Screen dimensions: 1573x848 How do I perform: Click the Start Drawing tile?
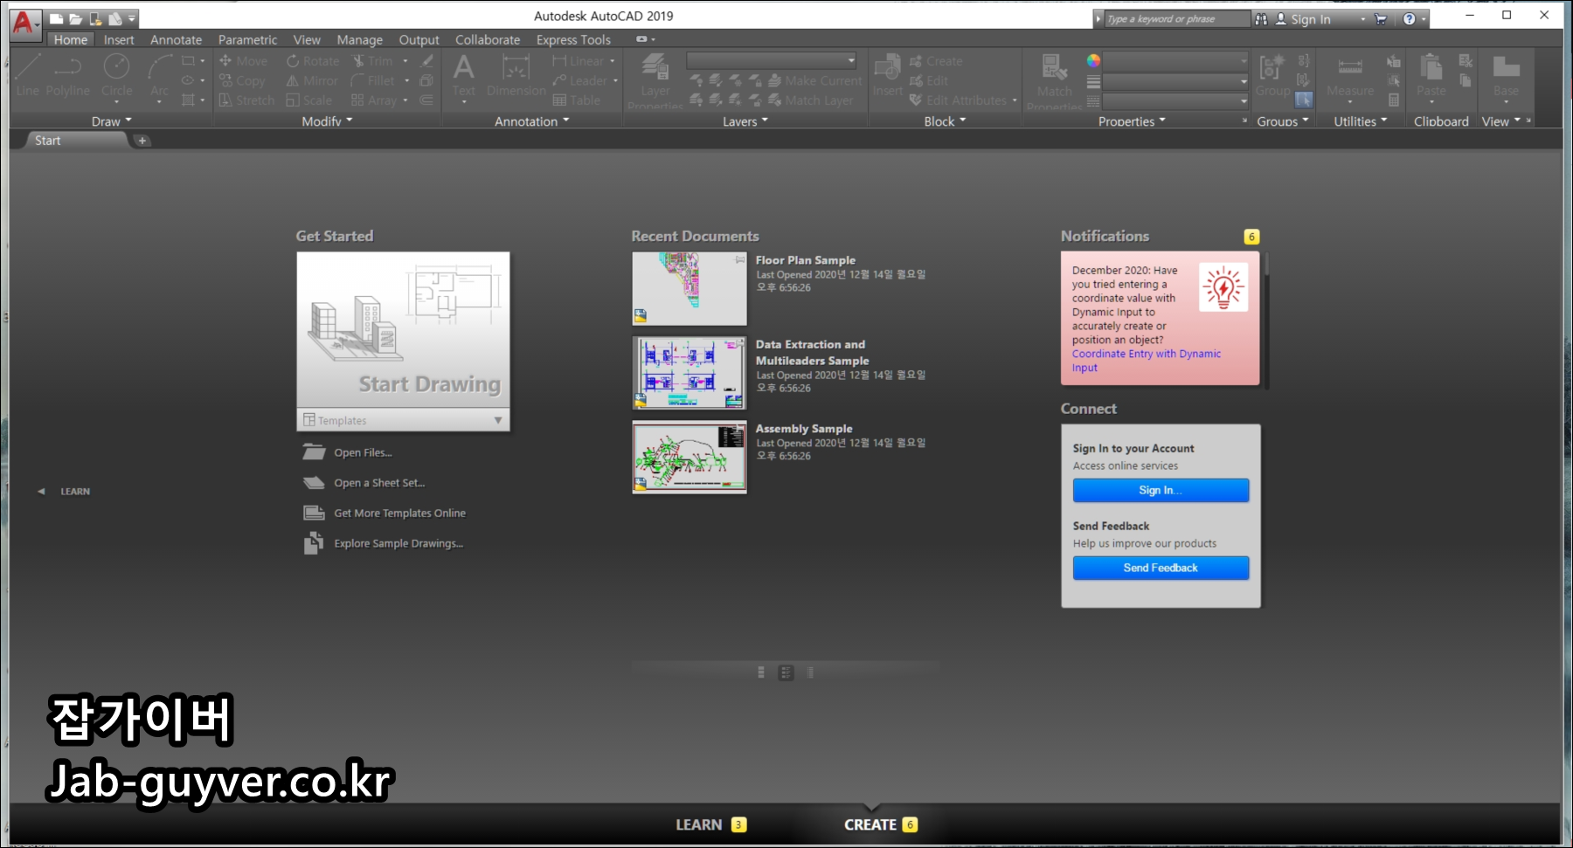[x=403, y=330]
